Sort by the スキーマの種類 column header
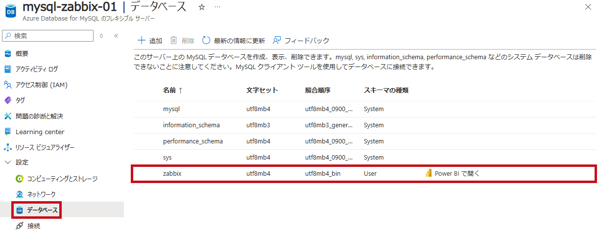The width and height of the screenshot is (598, 232). pos(386,90)
